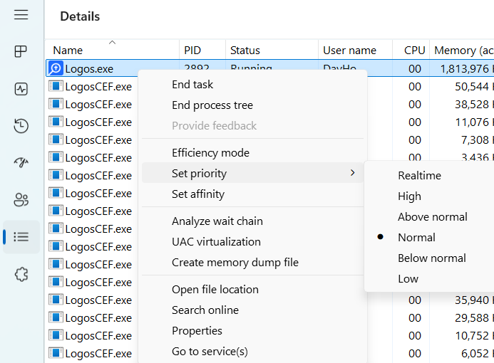Sort by the Name column header
Screen dimensions: 494x363
pyautogui.click(x=113, y=50)
